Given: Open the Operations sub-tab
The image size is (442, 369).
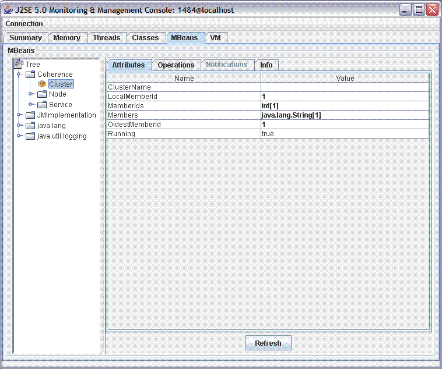Looking at the screenshot, I should [x=176, y=65].
